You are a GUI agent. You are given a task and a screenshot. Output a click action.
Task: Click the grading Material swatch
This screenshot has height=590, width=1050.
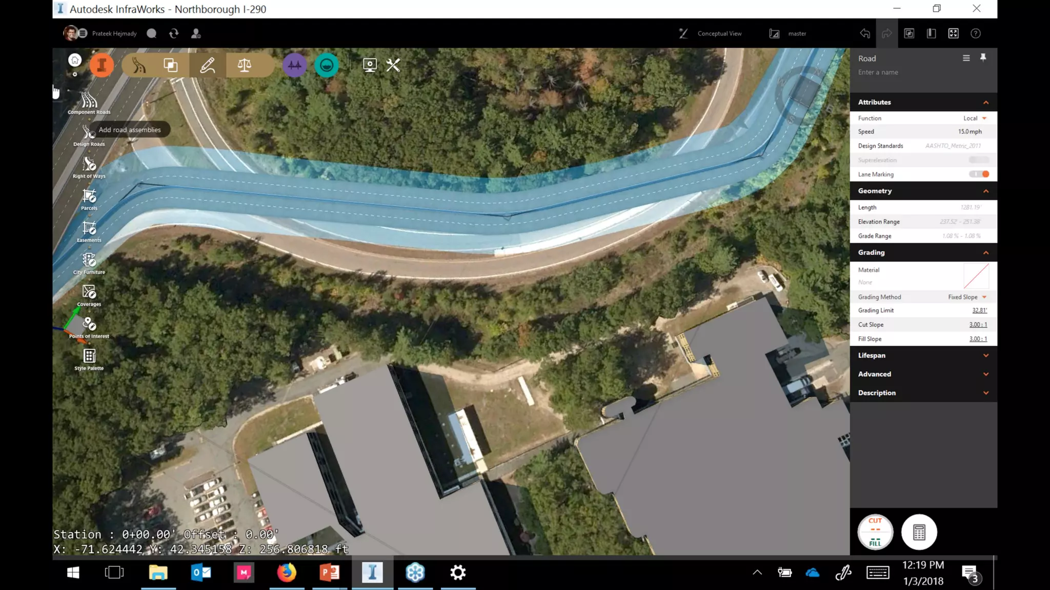click(976, 276)
